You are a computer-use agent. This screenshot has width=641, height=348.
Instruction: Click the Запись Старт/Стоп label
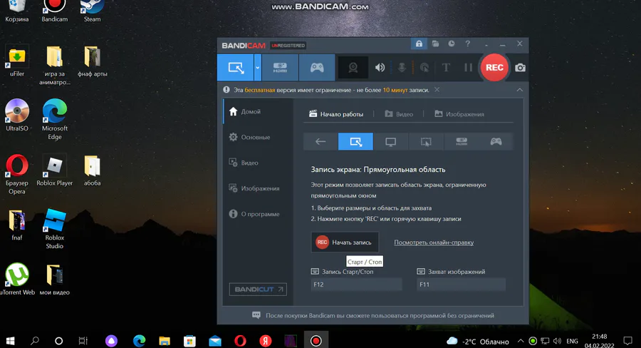(x=348, y=272)
